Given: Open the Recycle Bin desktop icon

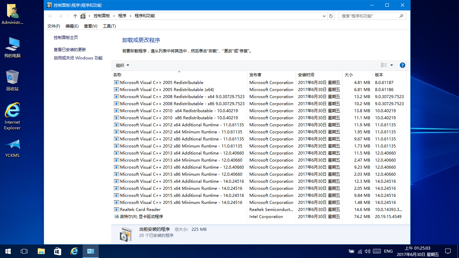Looking at the screenshot, I should pyautogui.click(x=12, y=81).
